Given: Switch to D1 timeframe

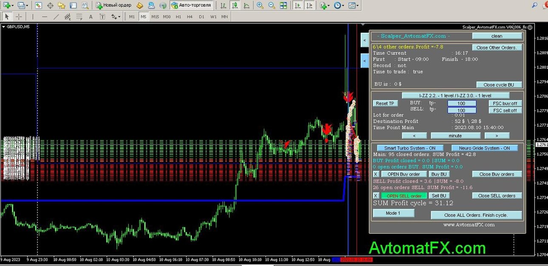Looking at the screenshot, I should click(201, 17).
